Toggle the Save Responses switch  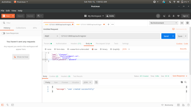click(x=3, y=33)
